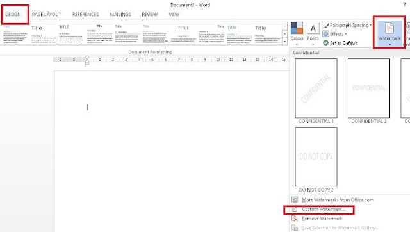Open the Fonts dropdown arrow
Viewport: 410px width, 232px height.
pyautogui.click(x=313, y=44)
